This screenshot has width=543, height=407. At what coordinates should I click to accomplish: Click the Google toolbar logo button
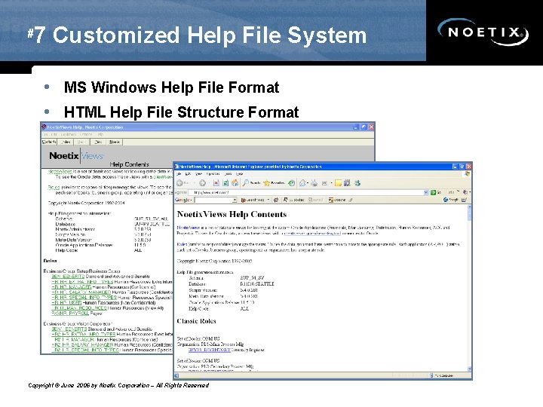click(183, 200)
